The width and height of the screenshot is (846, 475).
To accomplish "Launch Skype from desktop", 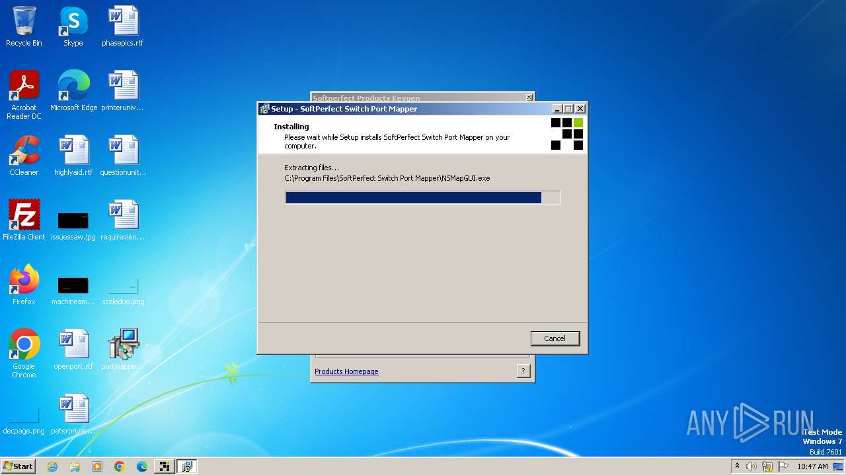I will [x=73, y=27].
